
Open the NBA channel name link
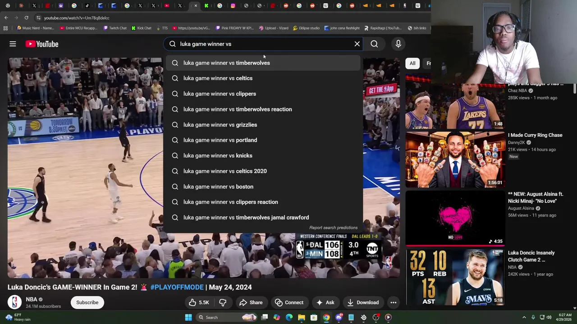click(x=32, y=299)
